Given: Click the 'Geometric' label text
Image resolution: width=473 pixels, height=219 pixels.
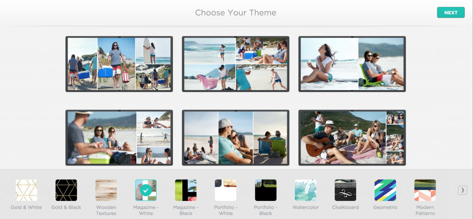Looking at the screenshot, I should click(x=385, y=207).
